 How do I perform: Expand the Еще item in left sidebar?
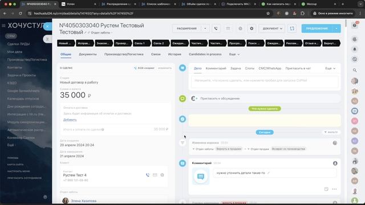[x=11, y=145]
